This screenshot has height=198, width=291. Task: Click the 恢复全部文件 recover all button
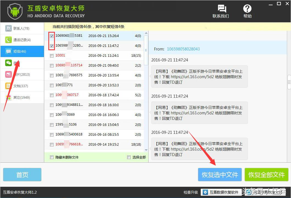266,174
